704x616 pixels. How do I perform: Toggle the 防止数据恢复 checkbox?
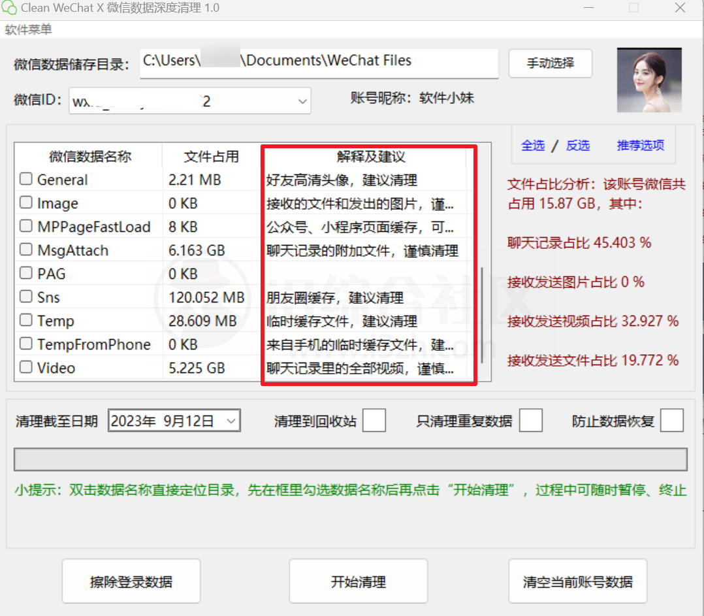[672, 420]
